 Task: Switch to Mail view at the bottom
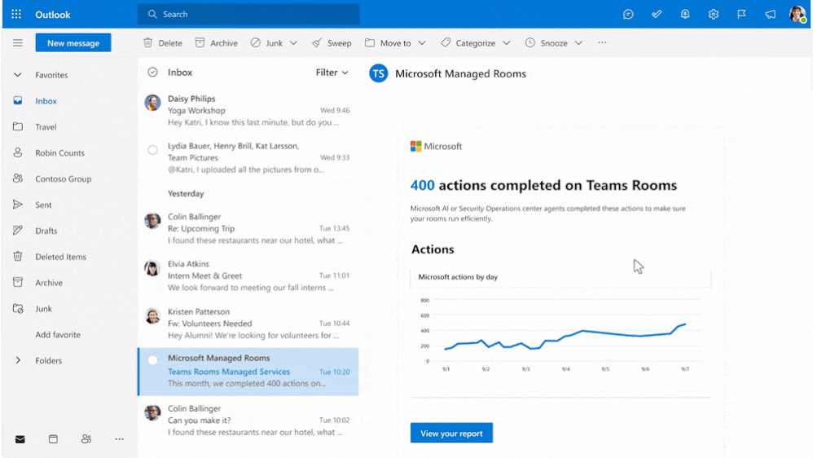(x=20, y=439)
